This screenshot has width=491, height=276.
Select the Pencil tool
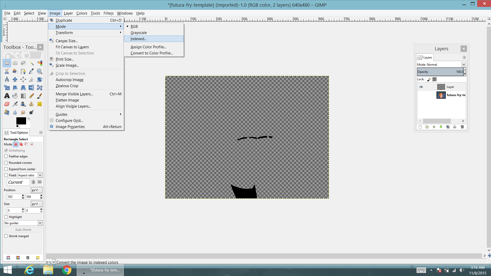(31, 96)
